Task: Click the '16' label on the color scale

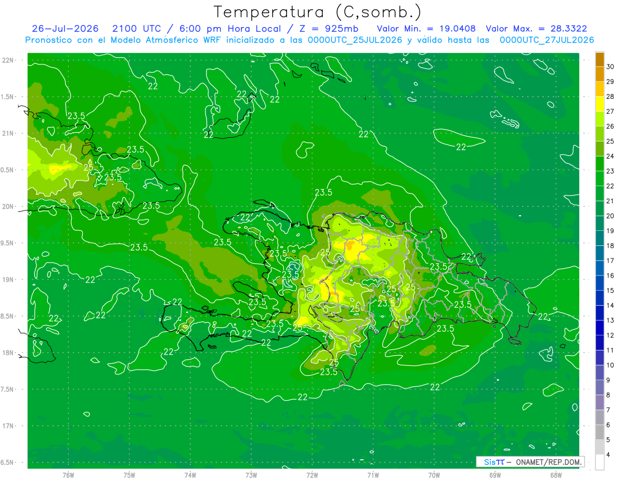Action: click(x=610, y=275)
